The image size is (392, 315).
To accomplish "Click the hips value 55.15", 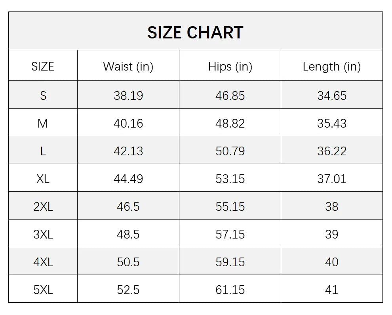I will [230, 206].
